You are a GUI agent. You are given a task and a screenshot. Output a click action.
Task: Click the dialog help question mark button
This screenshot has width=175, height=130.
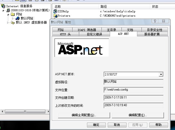[154, 21]
